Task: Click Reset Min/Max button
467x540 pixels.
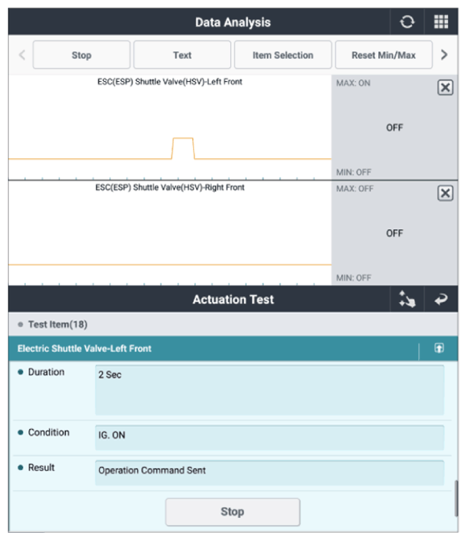Action: (x=384, y=55)
